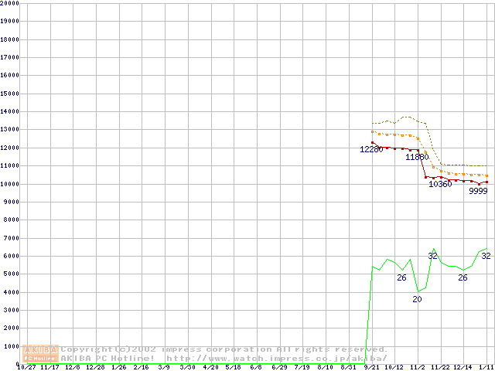Click the 12280 price data label
The image size is (495, 371).
pyautogui.click(x=371, y=149)
